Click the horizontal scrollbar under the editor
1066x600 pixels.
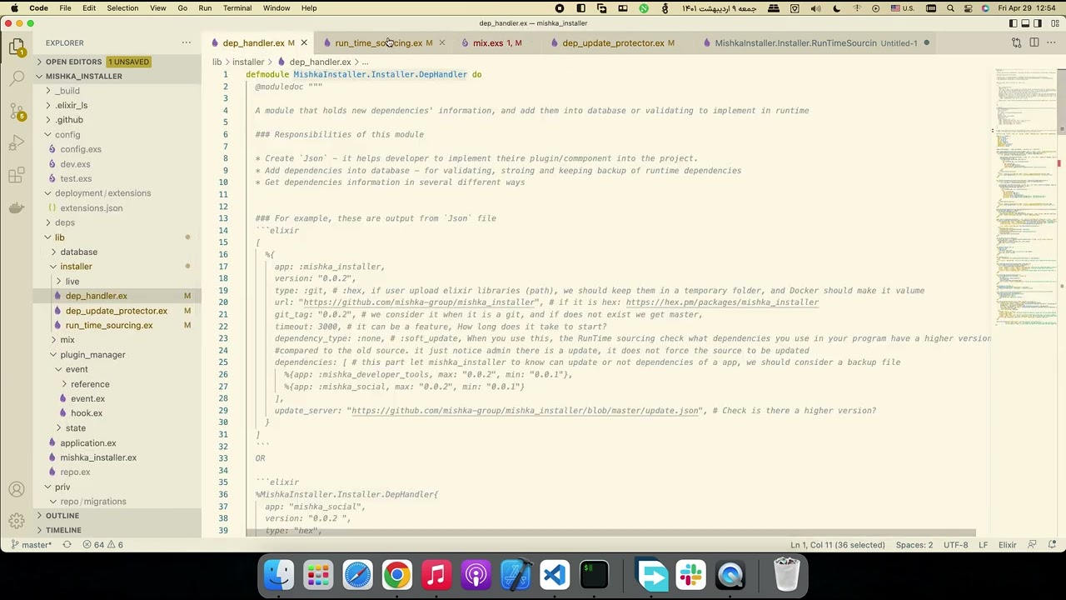(610, 532)
